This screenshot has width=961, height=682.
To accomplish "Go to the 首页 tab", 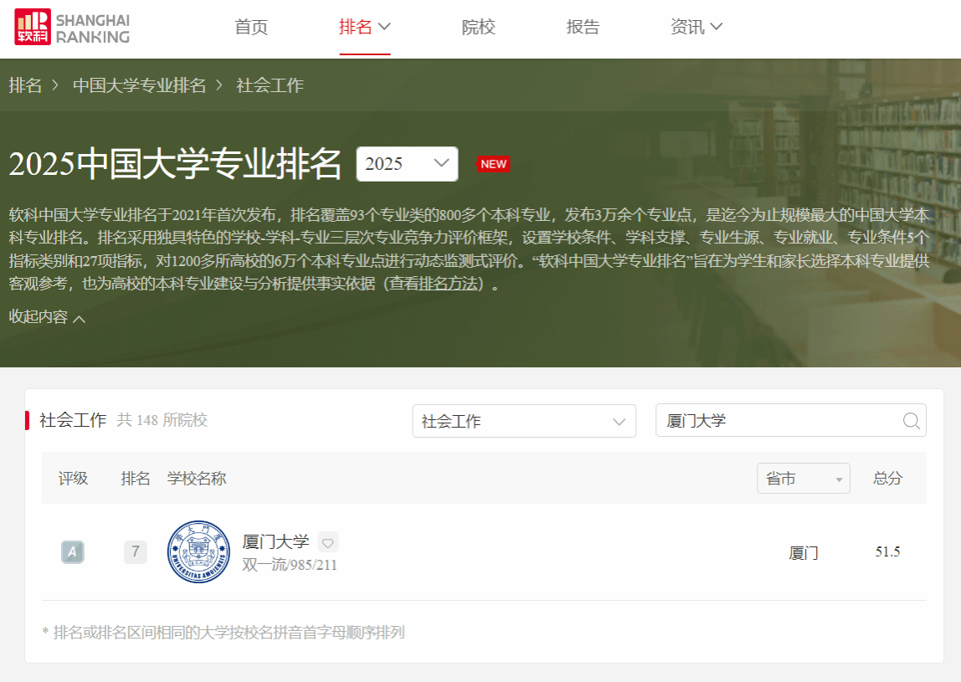I will 251,28.
